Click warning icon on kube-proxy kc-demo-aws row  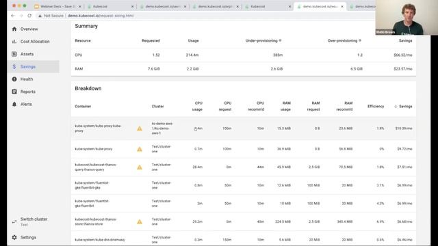140,128
